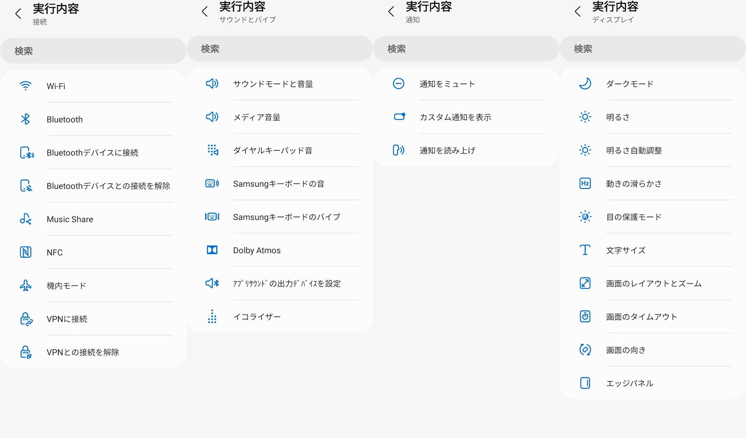Pick VPNに接続 label
Viewport: 746px width, 438px height.
coord(67,319)
